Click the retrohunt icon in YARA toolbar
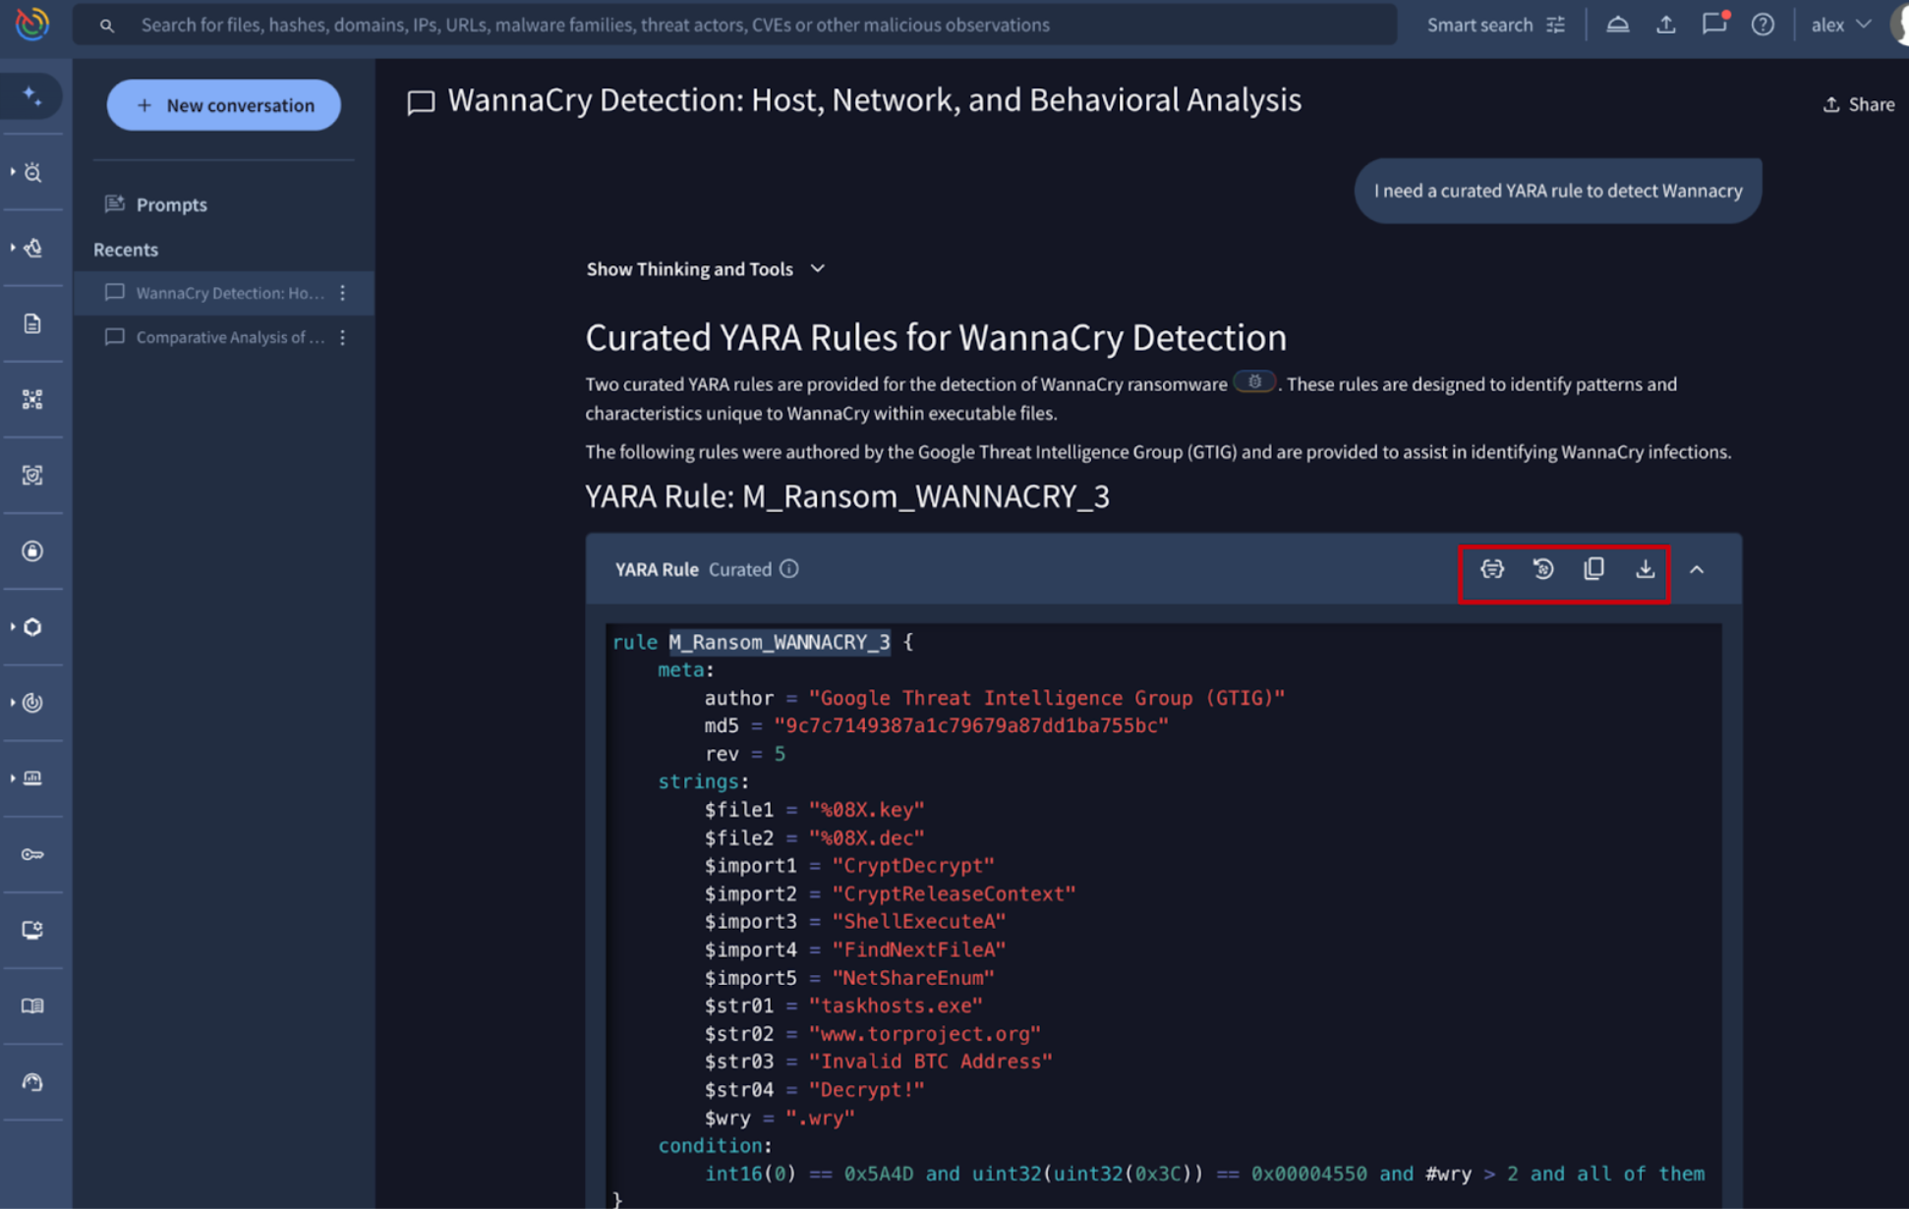The width and height of the screenshot is (1909, 1209). tap(1542, 569)
